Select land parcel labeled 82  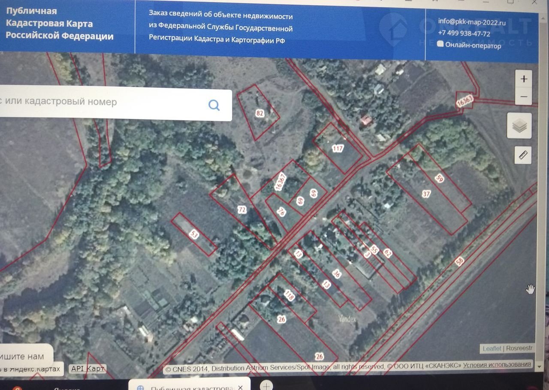click(259, 113)
